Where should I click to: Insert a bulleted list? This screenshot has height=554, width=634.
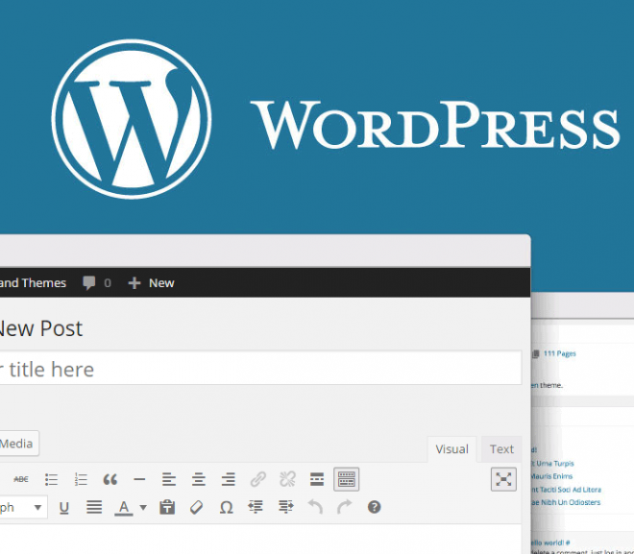pyautogui.click(x=51, y=480)
